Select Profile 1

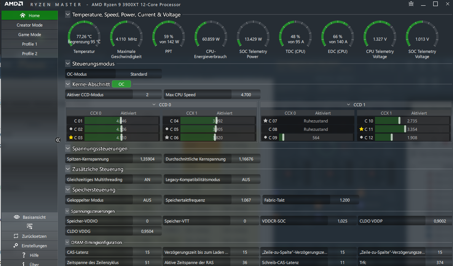pyautogui.click(x=29, y=44)
